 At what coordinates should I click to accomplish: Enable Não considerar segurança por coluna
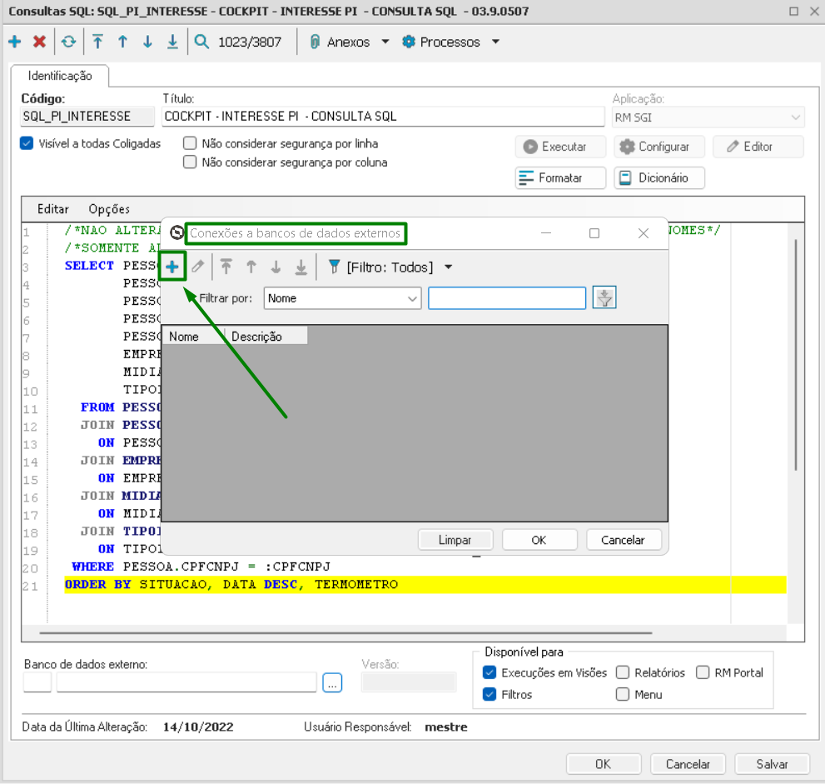[x=190, y=162]
